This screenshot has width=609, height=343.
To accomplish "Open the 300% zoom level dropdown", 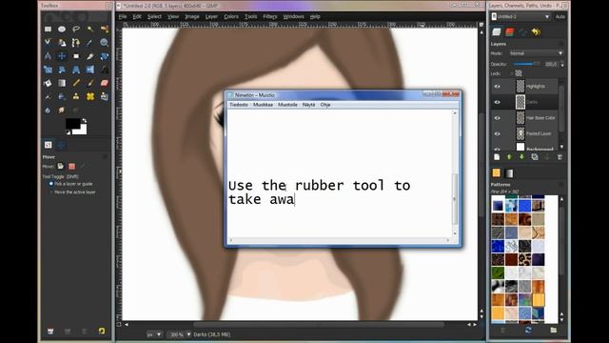I will coord(180,334).
